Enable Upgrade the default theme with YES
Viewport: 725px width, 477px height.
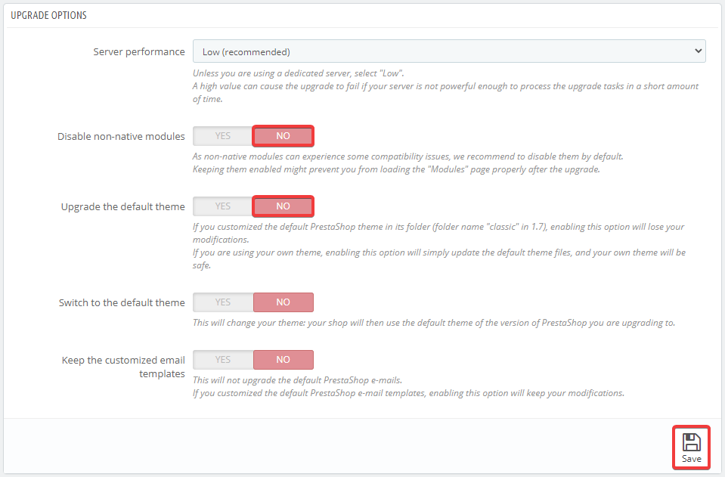223,206
